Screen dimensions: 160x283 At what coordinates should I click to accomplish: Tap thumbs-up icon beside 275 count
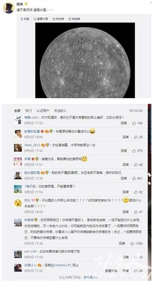[x=134, y=151]
